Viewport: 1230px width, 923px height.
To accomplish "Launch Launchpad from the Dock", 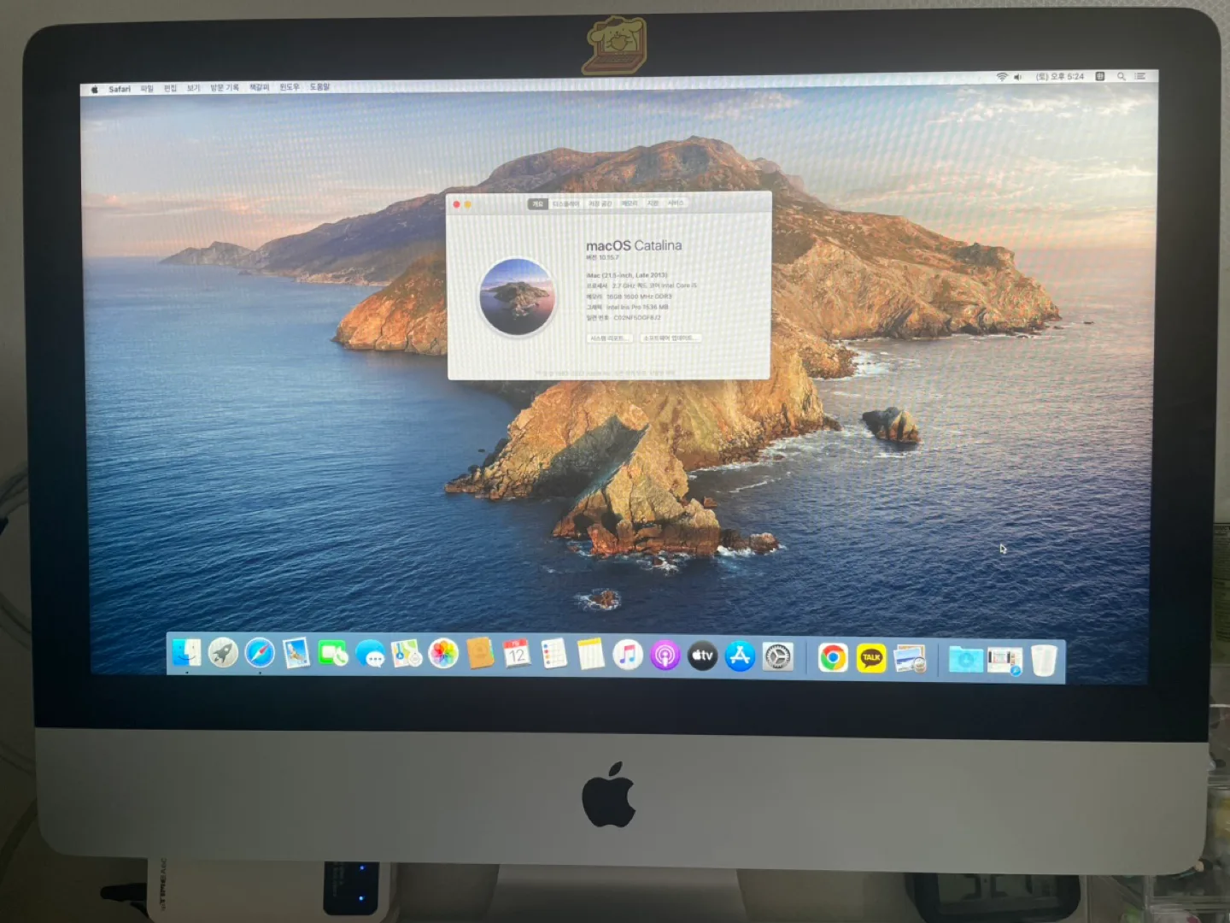I will point(223,654).
